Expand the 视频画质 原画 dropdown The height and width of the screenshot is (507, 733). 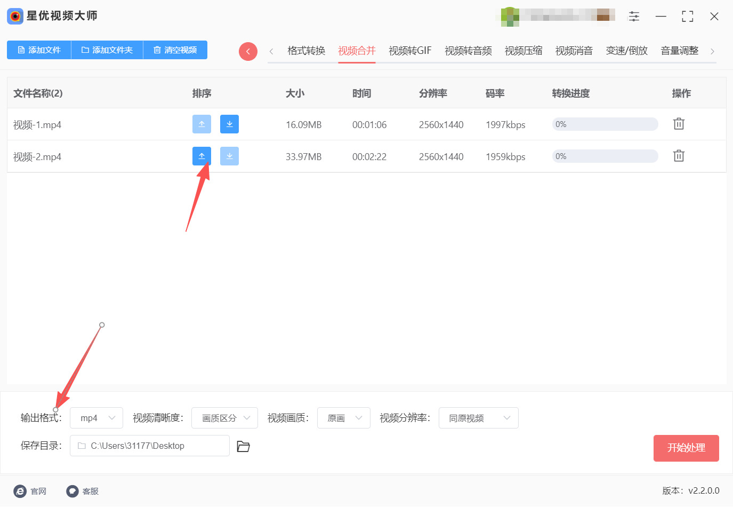click(344, 418)
